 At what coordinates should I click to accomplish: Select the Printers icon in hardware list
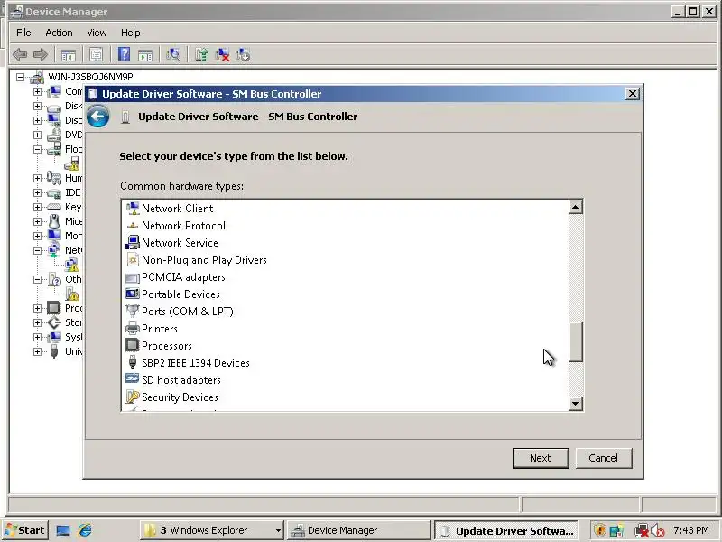pos(133,329)
